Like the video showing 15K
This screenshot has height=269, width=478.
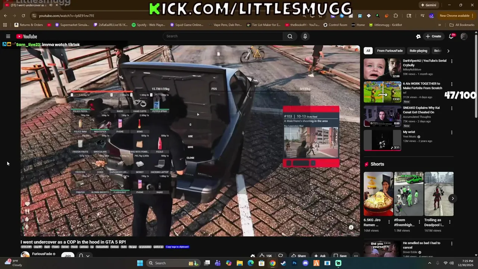(x=266, y=256)
